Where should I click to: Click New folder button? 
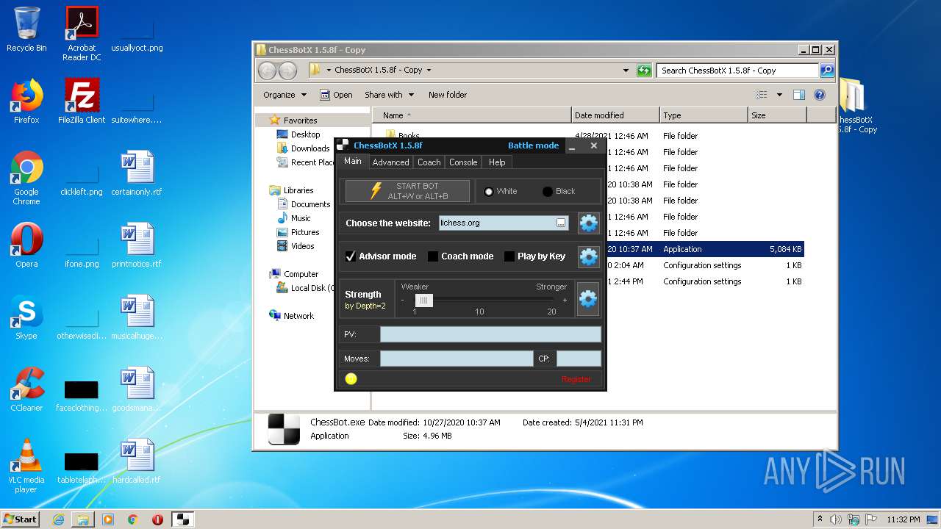click(448, 95)
